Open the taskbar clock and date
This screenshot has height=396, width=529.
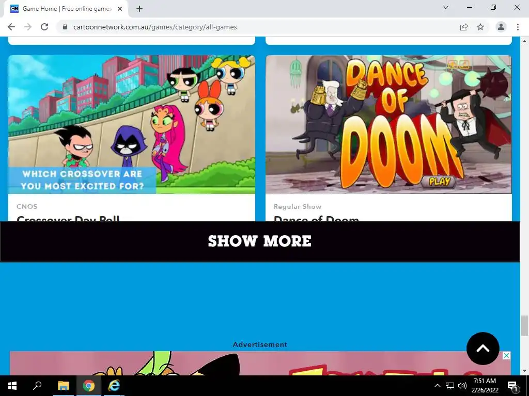point(485,386)
